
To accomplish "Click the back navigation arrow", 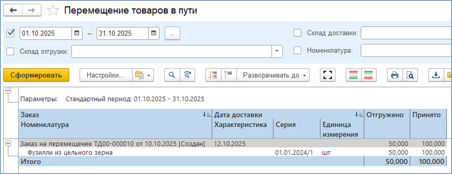I will [13, 10].
